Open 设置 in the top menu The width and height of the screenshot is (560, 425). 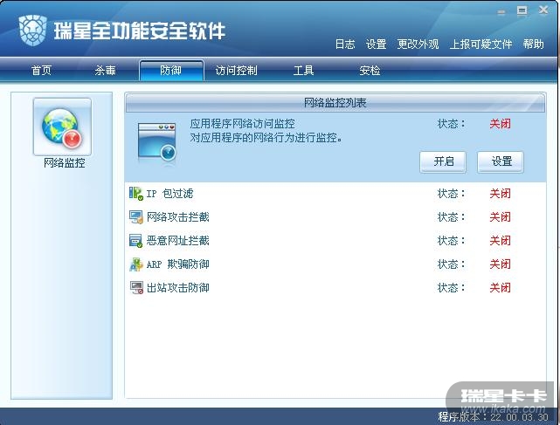pos(376,45)
